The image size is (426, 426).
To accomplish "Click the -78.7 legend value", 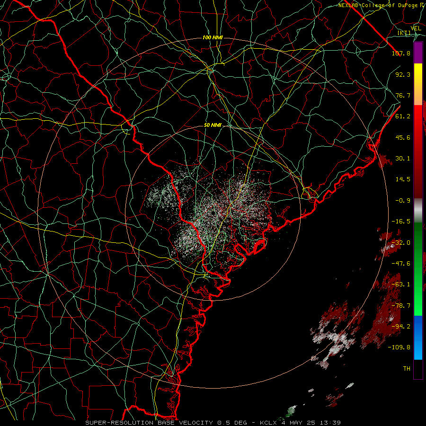I will (x=401, y=306).
